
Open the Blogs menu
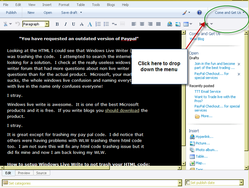point(111,5)
